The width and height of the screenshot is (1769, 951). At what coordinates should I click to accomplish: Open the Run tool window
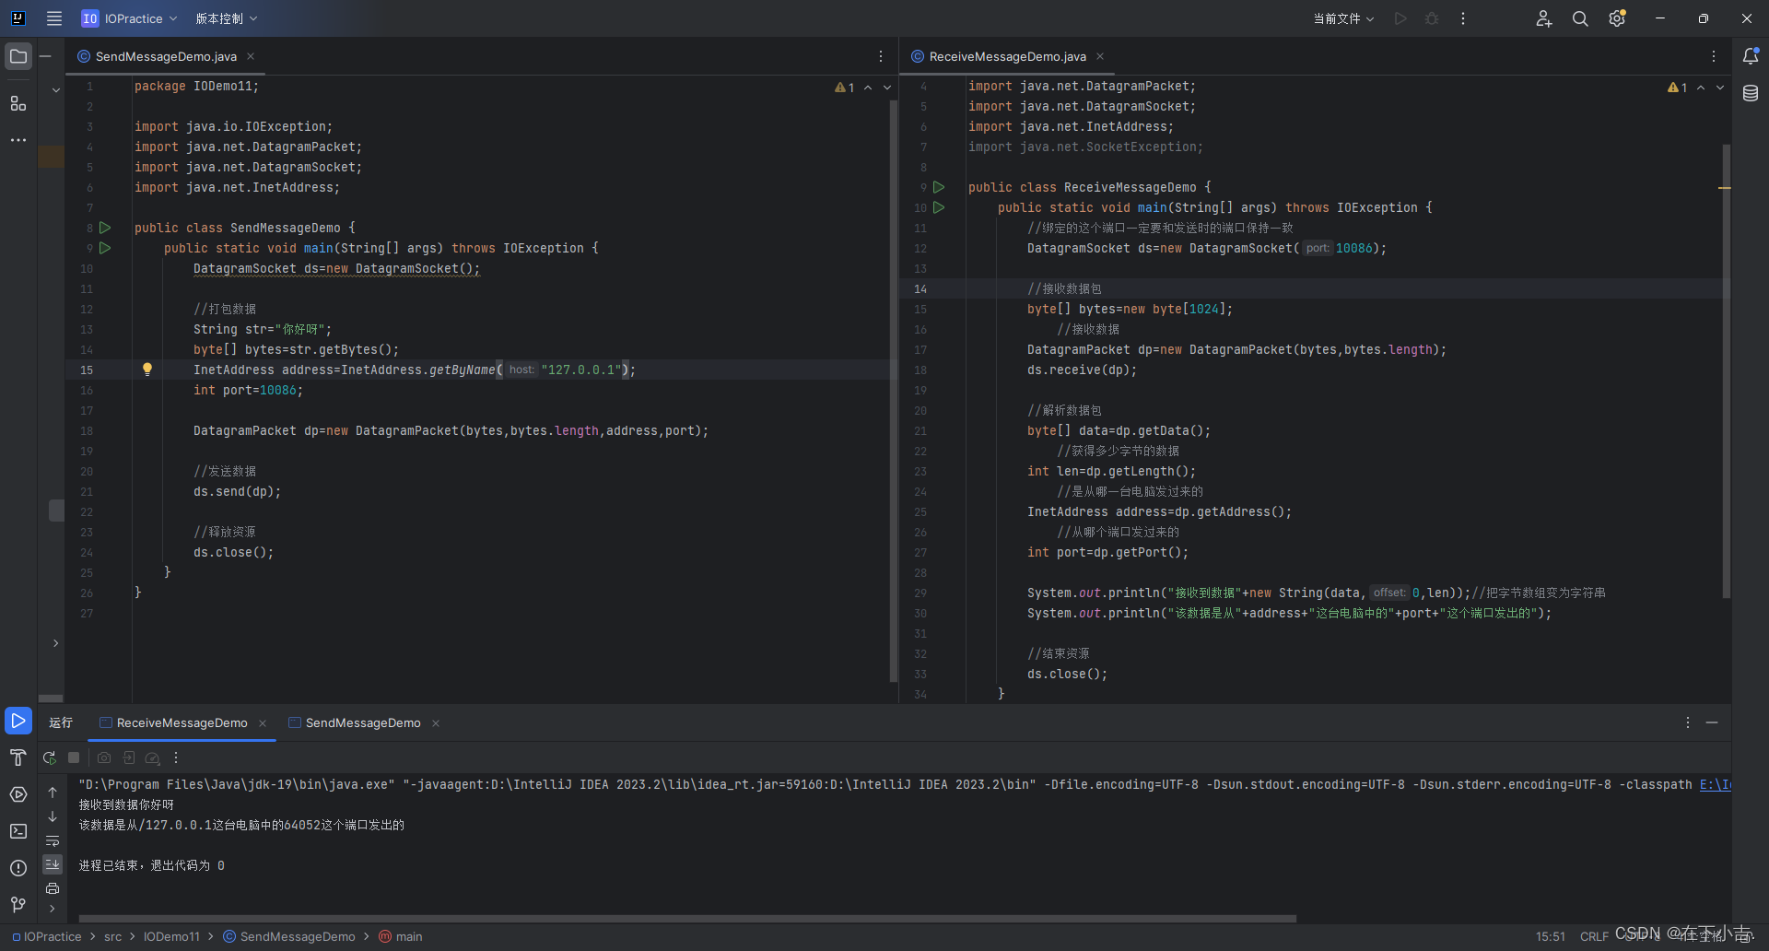pos(18,721)
